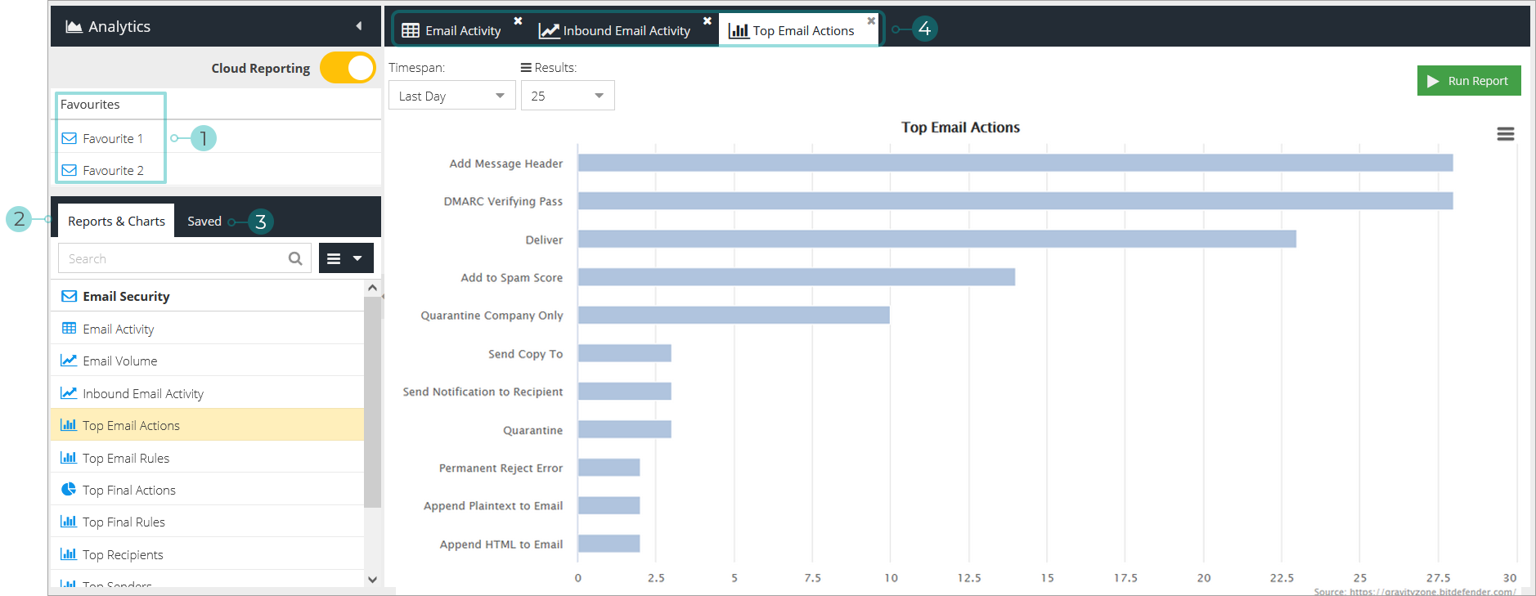Click the Add to Spam Score bar
The width and height of the screenshot is (1536, 596).
point(797,277)
